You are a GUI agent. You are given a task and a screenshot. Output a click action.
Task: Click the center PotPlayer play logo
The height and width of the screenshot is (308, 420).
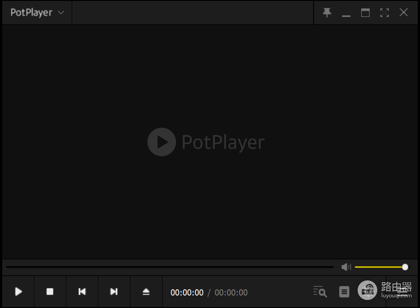coord(162,142)
